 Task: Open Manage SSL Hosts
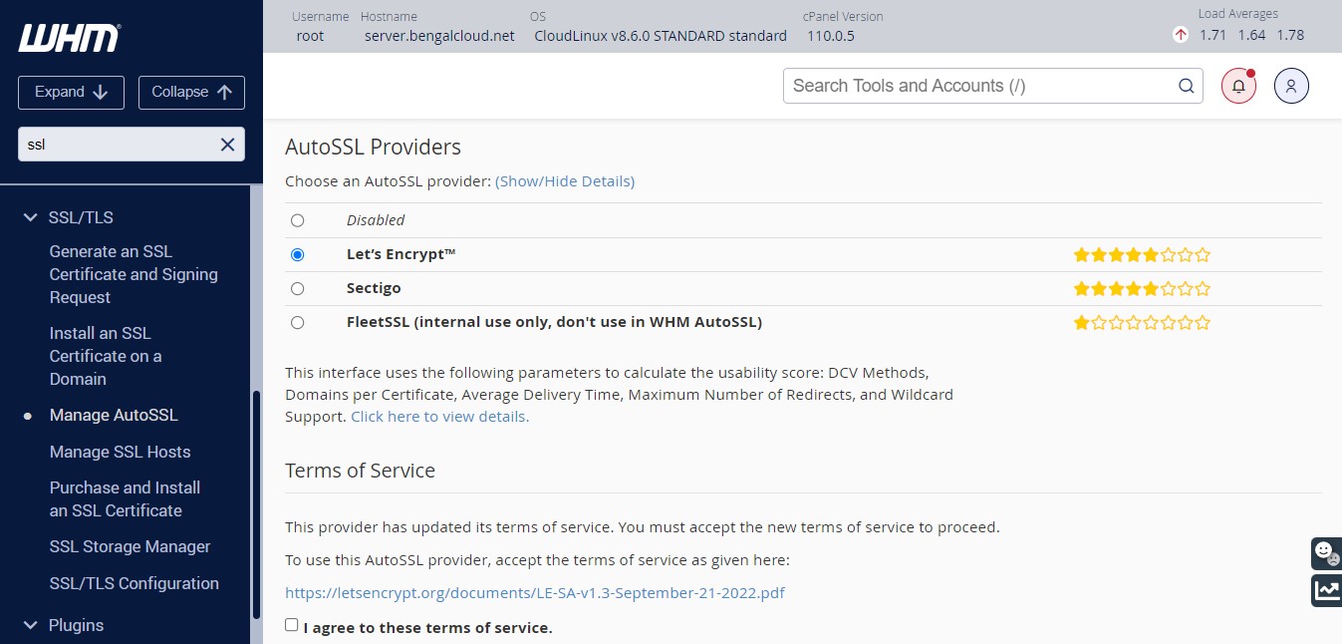tap(120, 452)
